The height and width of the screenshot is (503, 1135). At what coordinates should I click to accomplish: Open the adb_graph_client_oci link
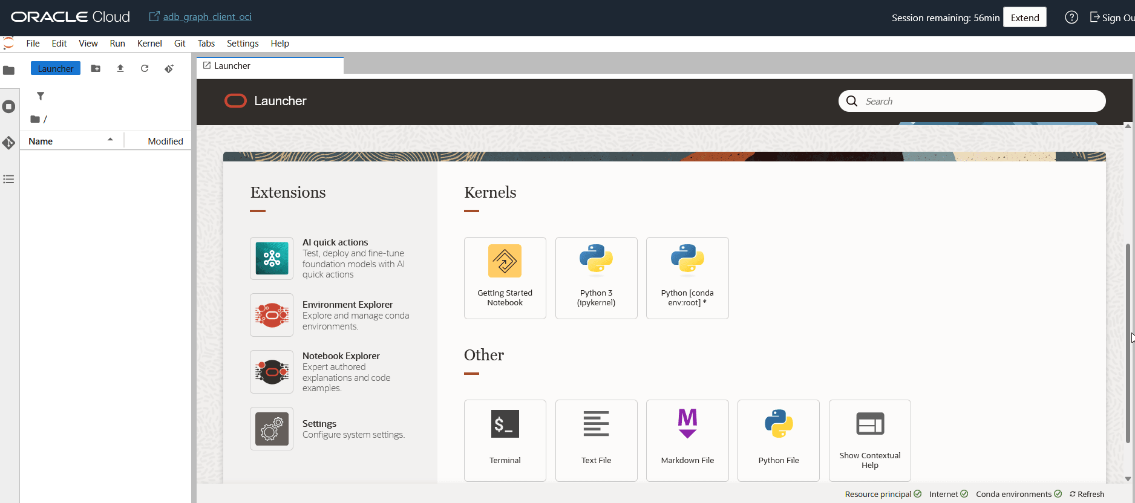point(207,17)
